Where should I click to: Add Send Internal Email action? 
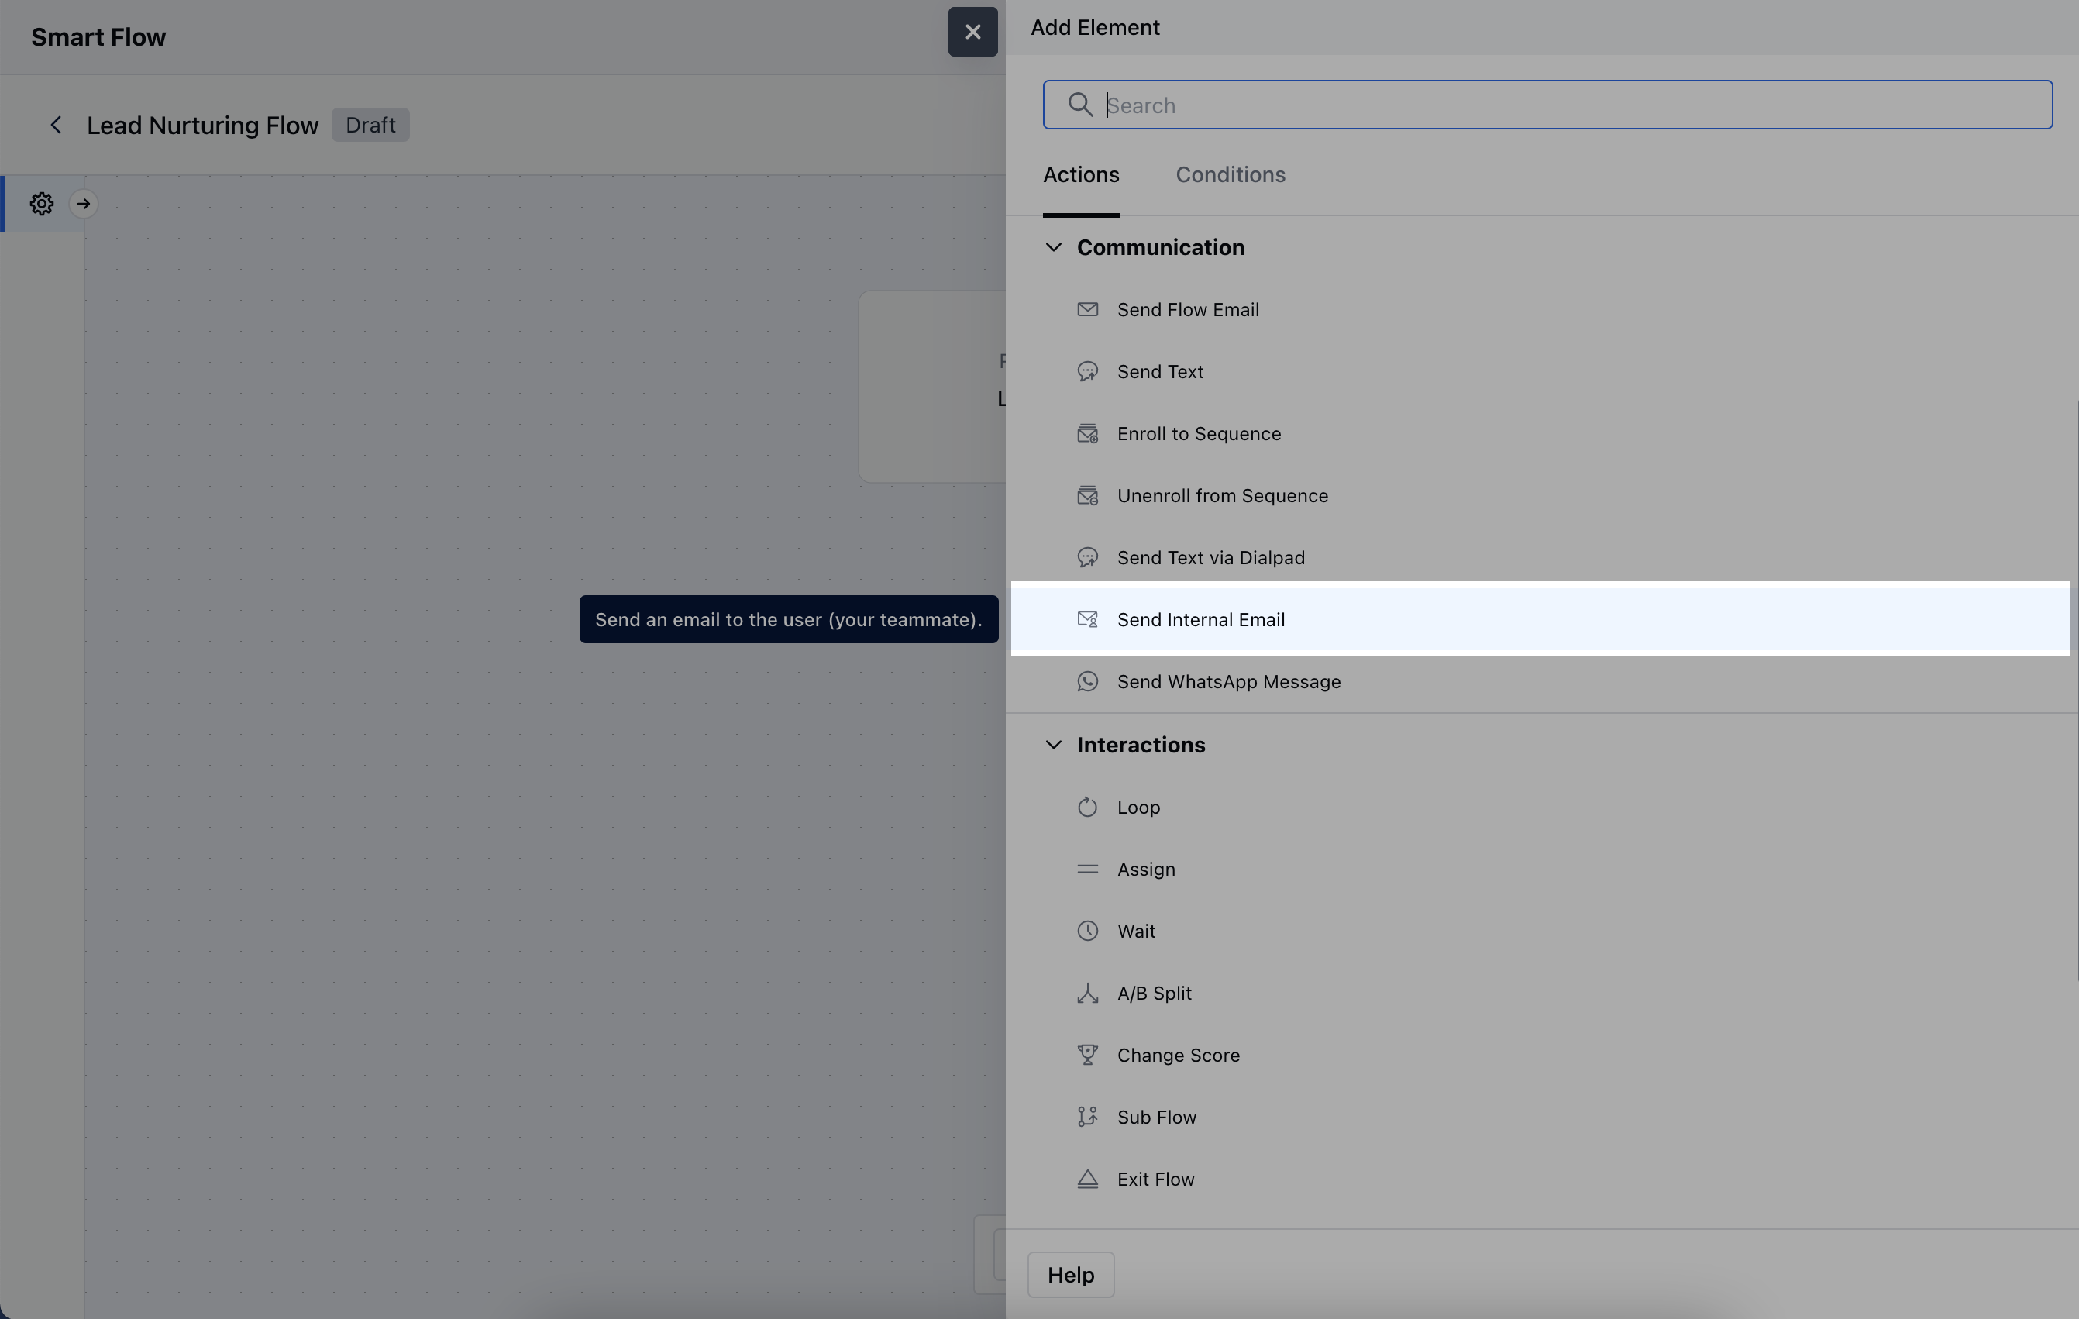(1200, 619)
